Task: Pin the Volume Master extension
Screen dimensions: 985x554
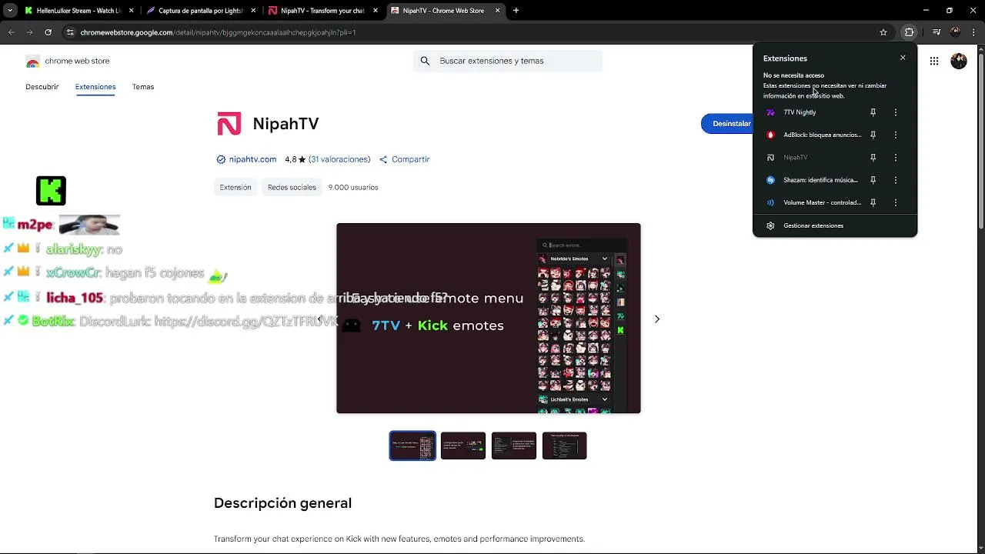Action: 873,202
